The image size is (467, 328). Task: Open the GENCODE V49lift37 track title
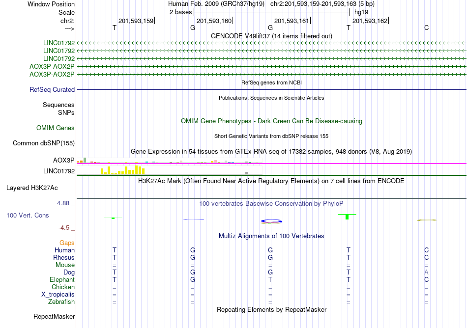271,36
